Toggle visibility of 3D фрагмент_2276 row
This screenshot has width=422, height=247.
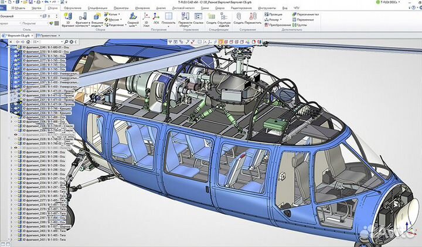point(16,56)
